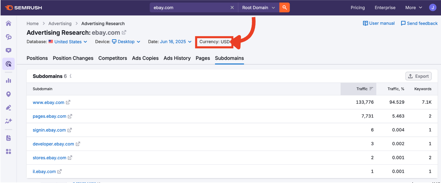Open the United States database dropdown
The image size is (441, 183).
pyautogui.click(x=68, y=42)
